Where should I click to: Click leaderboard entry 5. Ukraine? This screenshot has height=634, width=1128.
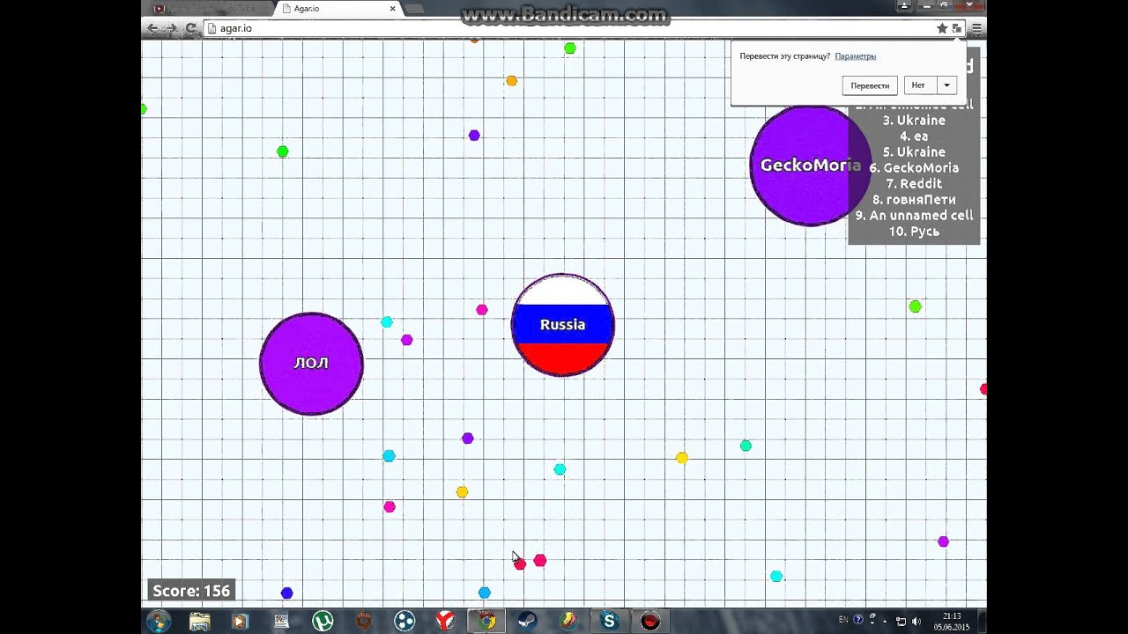[914, 152]
